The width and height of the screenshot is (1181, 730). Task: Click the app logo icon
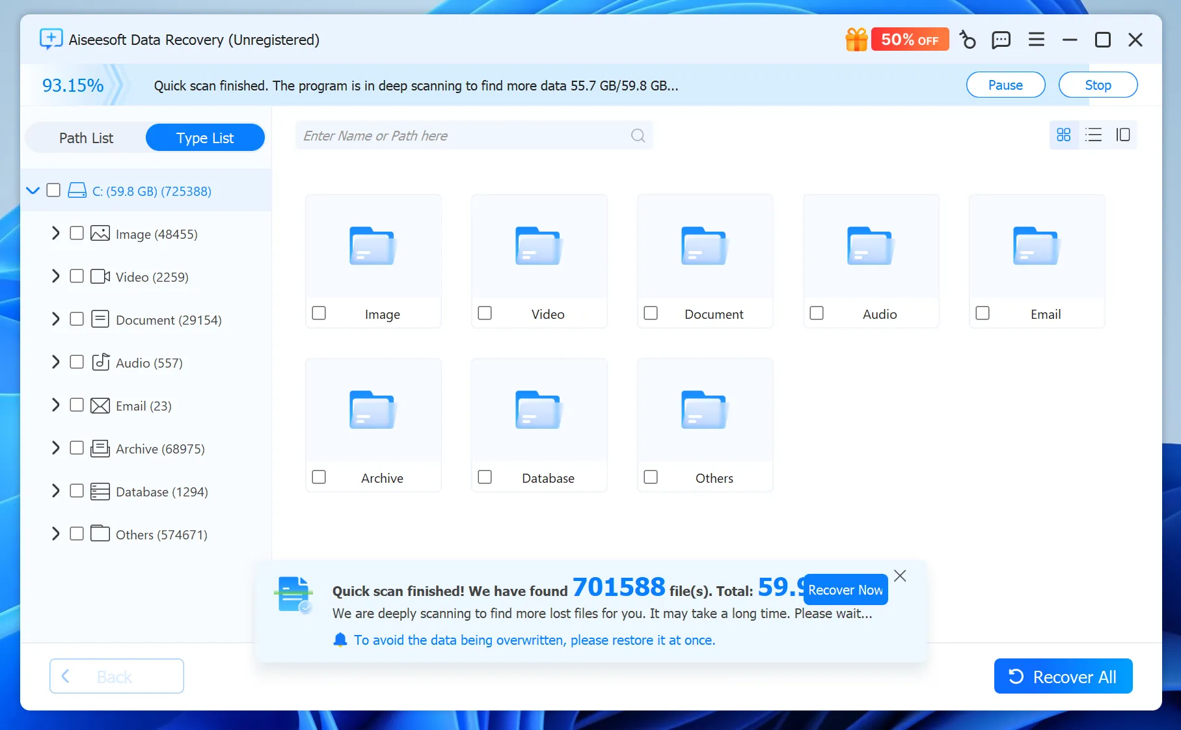coord(51,39)
